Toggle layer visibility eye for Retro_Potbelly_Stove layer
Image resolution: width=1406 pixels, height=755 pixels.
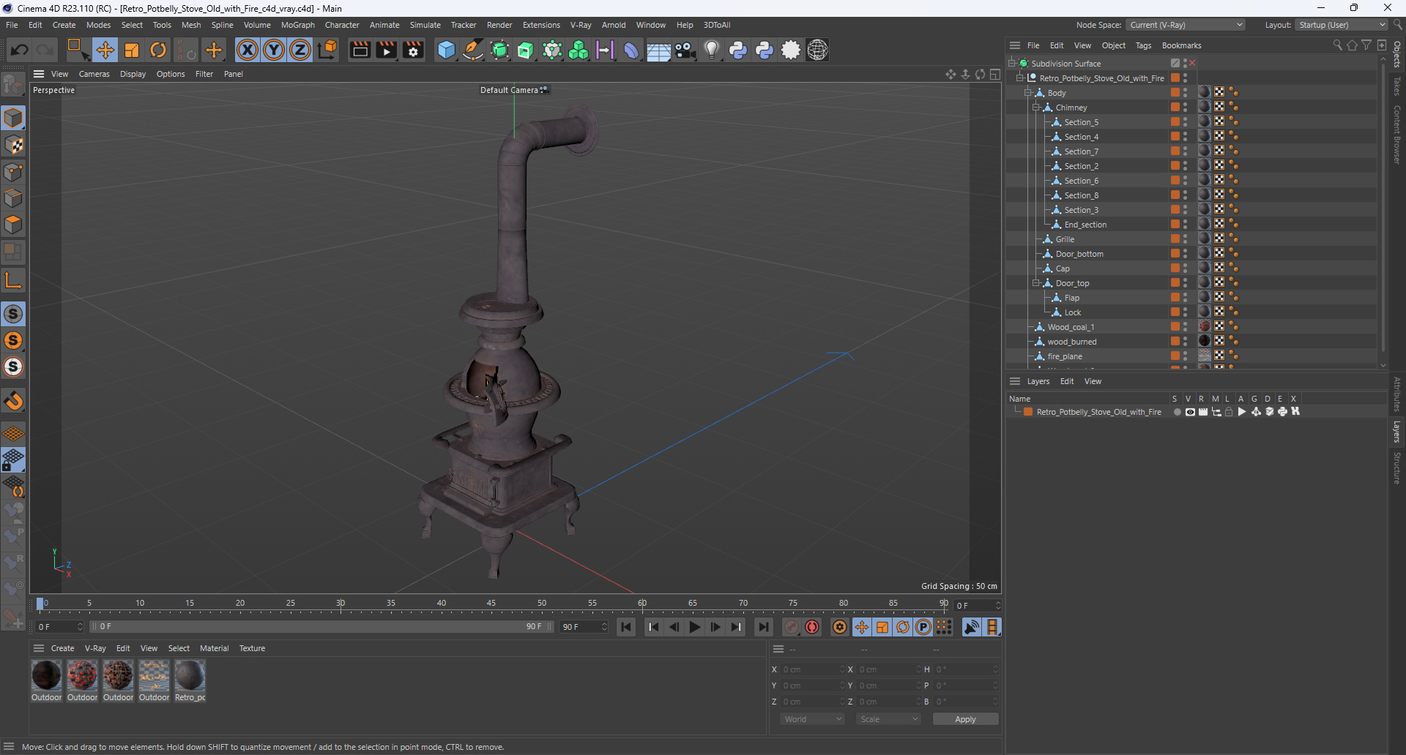click(1190, 412)
